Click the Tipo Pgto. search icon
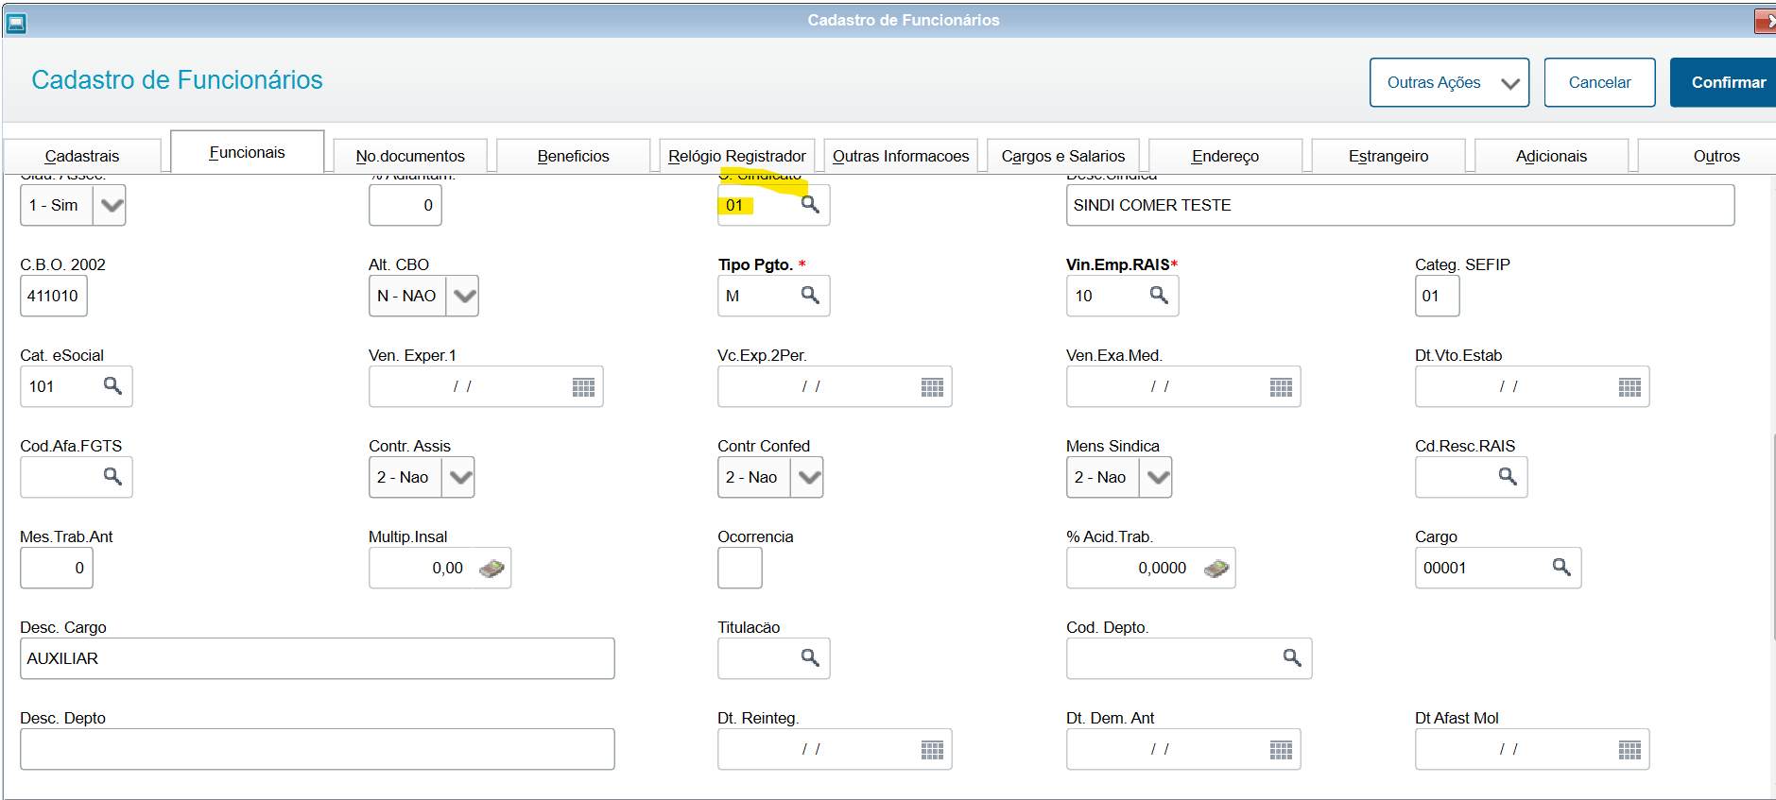Viewport: 1776px width, 800px height. [x=810, y=295]
